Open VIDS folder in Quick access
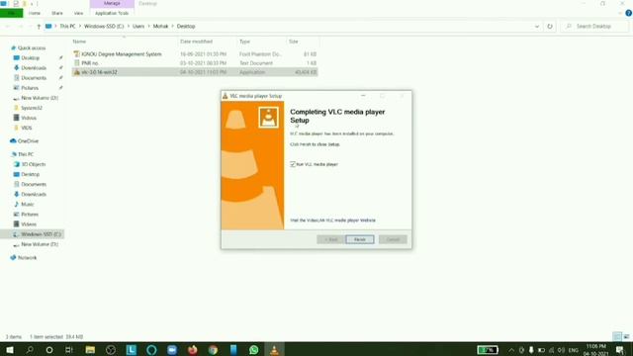This screenshot has width=633, height=356. coord(27,128)
